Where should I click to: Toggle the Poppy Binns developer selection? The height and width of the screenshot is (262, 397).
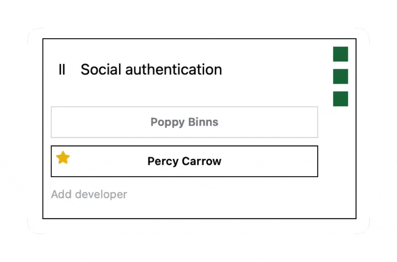pyautogui.click(x=184, y=122)
